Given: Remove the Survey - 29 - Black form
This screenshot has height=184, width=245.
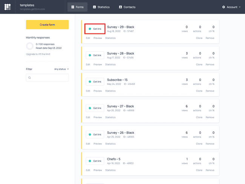Looking at the screenshot, I should click(210, 38).
